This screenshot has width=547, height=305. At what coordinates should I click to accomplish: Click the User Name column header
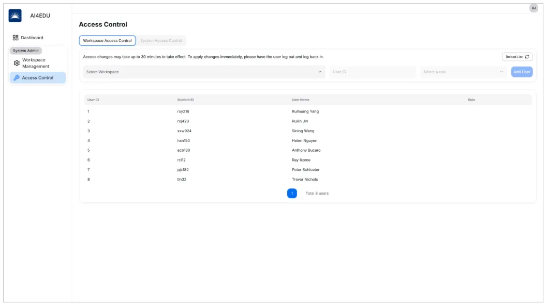[x=300, y=100]
